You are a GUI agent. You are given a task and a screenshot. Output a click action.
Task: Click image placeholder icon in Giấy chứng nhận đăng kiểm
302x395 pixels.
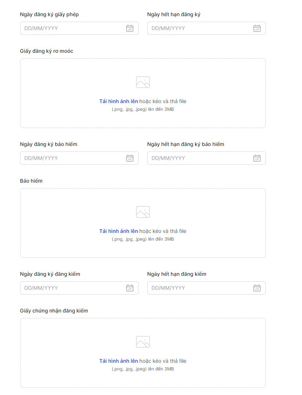click(143, 342)
